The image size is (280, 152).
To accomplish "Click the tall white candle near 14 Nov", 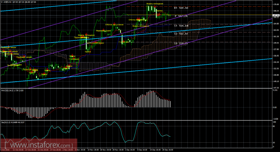I will tap(86, 43).
